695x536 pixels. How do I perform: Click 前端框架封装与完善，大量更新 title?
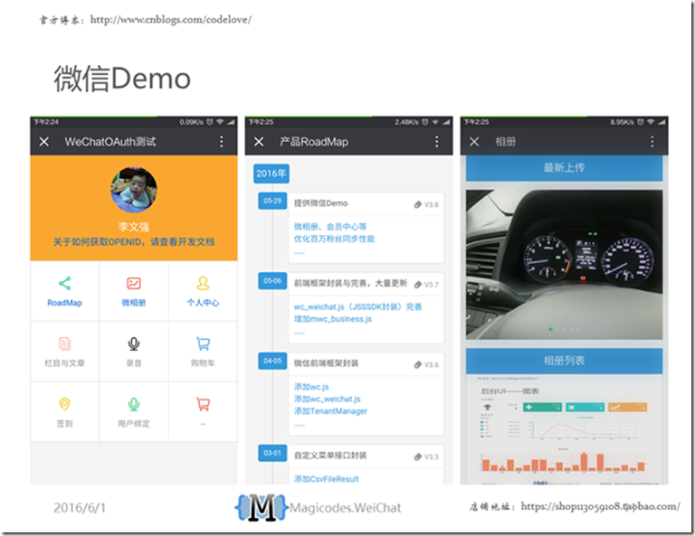[x=350, y=283]
